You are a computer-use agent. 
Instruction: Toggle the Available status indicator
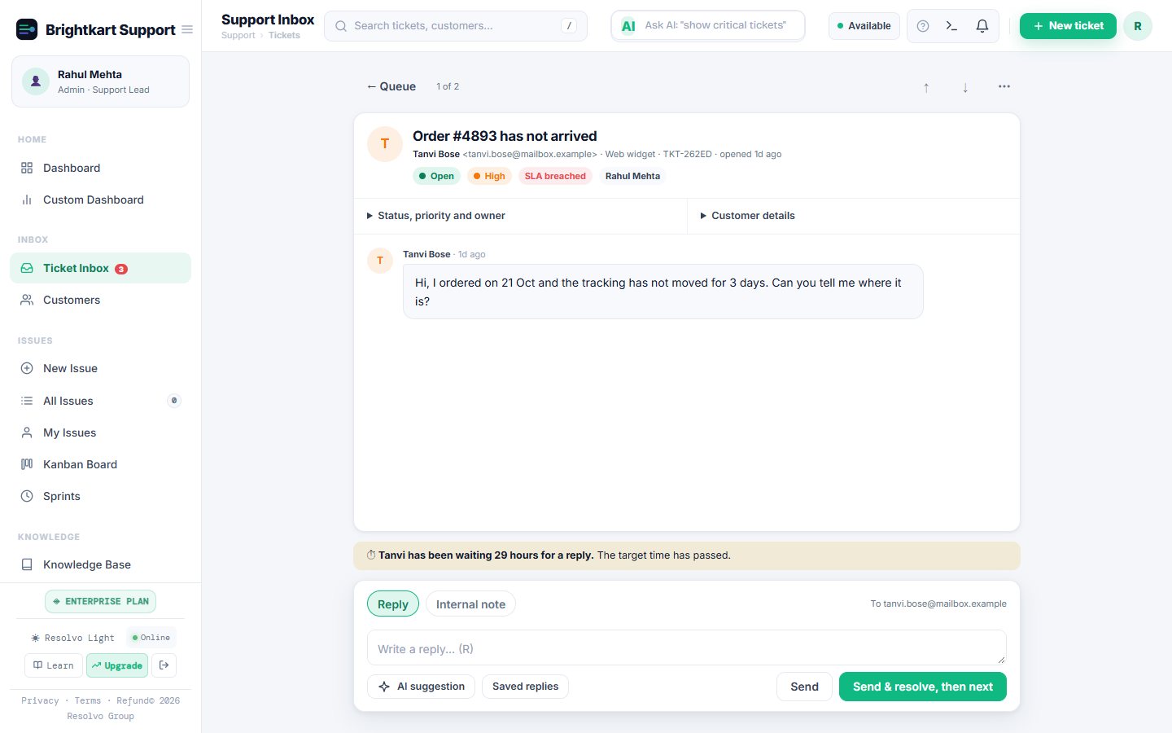tap(864, 26)
